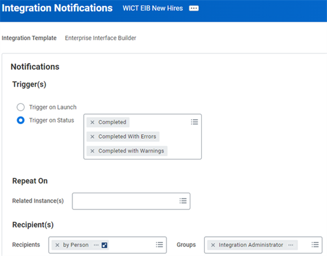327x256 pixels.
Task: Open by Person details popup icon
Action: point(105,245)
